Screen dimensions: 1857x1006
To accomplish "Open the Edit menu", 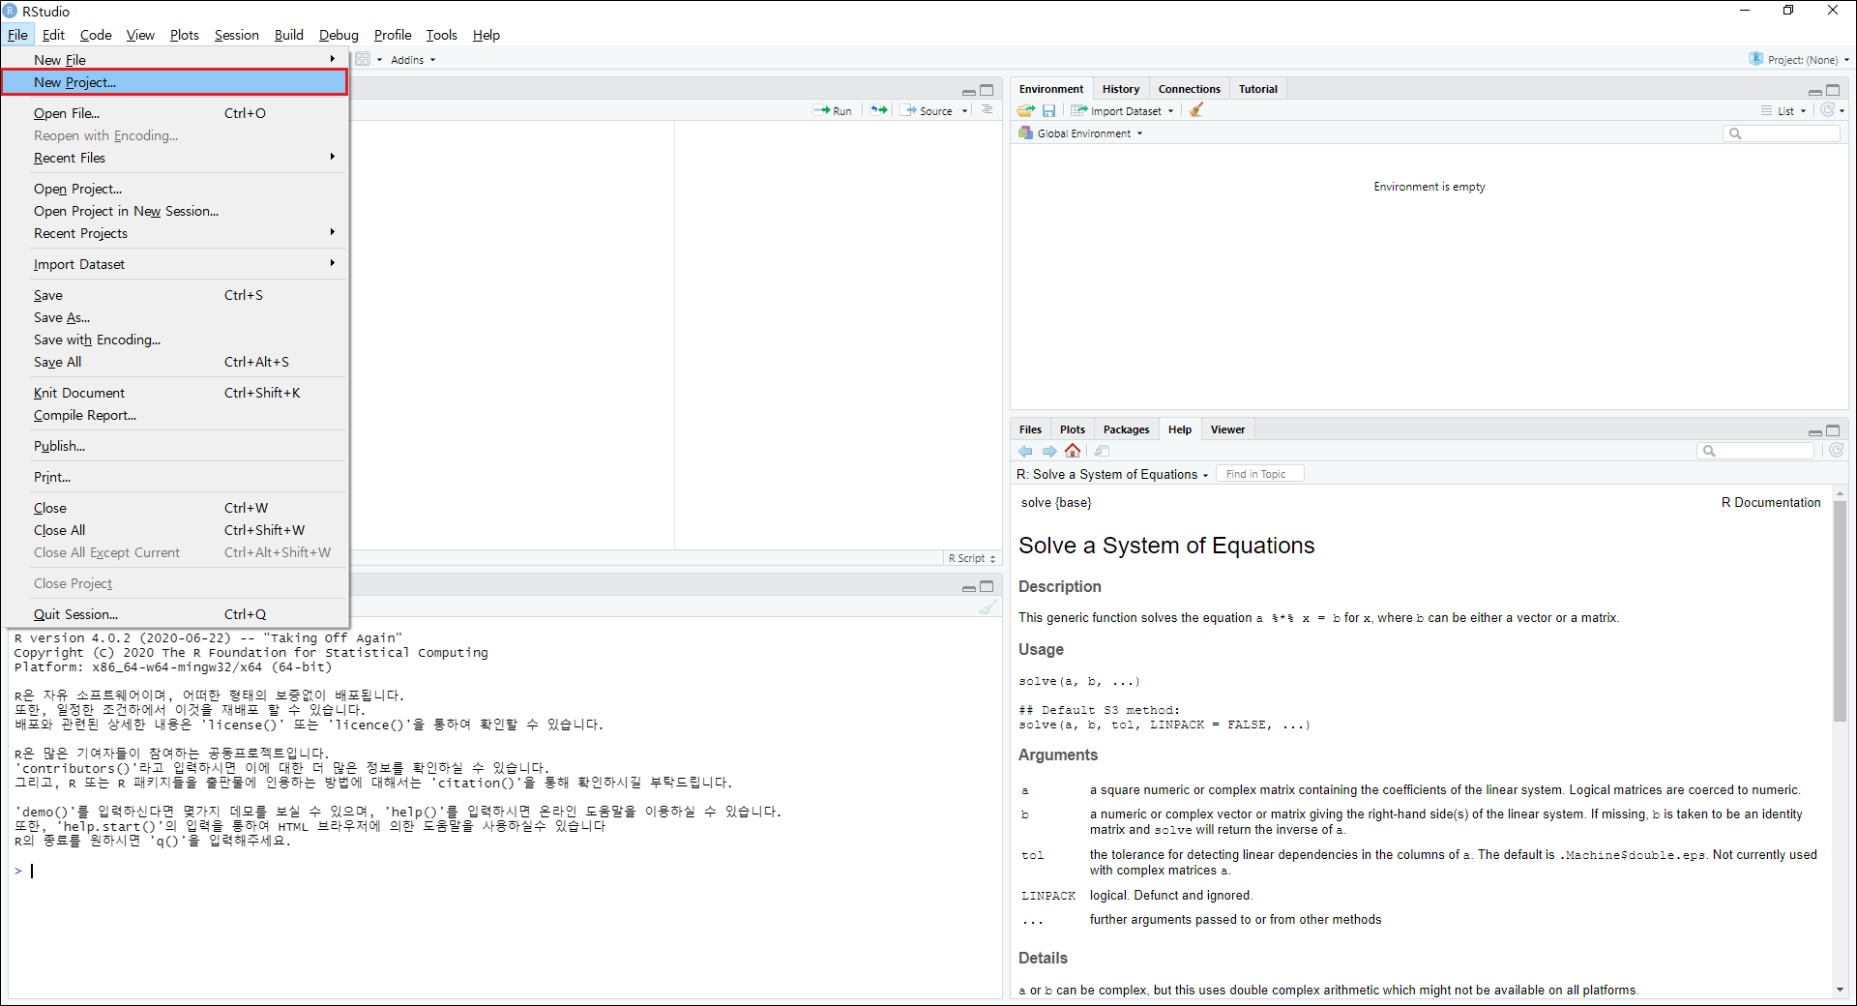I will 53,35.
